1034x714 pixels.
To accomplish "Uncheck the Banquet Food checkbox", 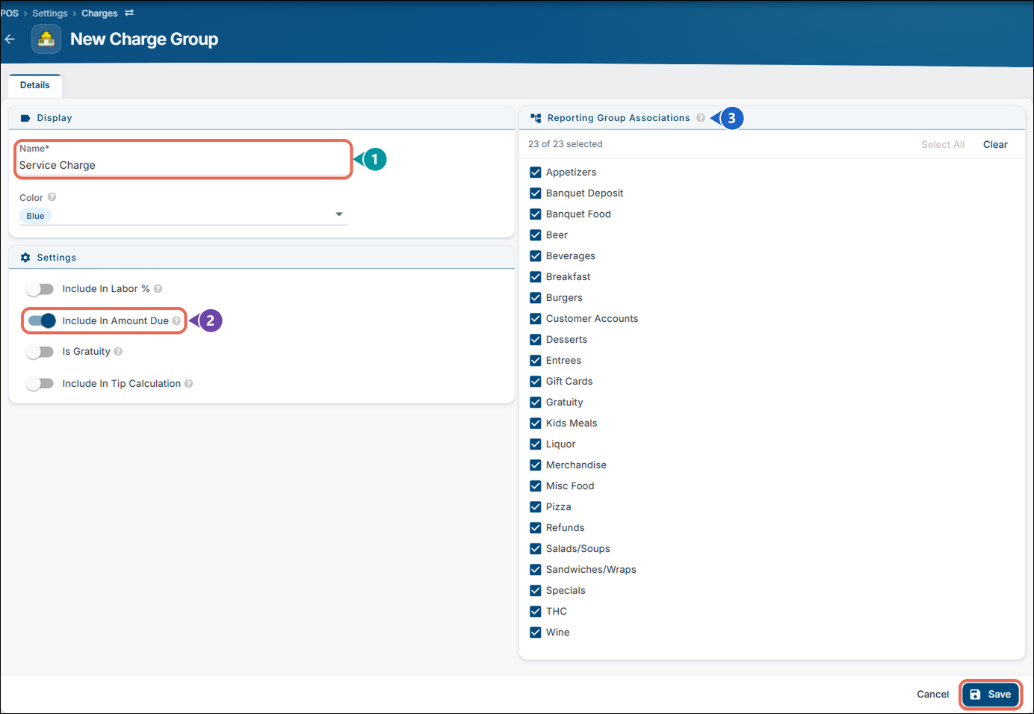I will click(535, 214).
